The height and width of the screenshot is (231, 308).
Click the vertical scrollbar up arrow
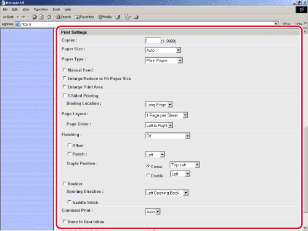tap(306, 31)
